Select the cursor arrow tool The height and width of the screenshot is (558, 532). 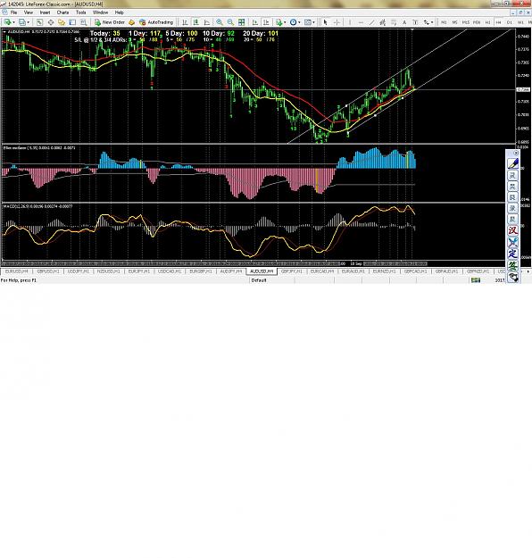(325, 22)
